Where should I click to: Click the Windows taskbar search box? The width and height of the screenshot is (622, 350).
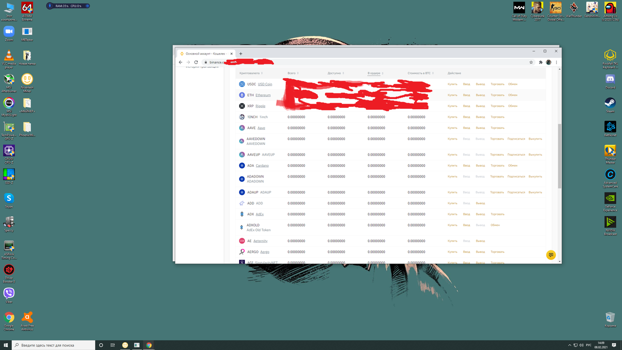pyautogui.click(x=53, y=345)
